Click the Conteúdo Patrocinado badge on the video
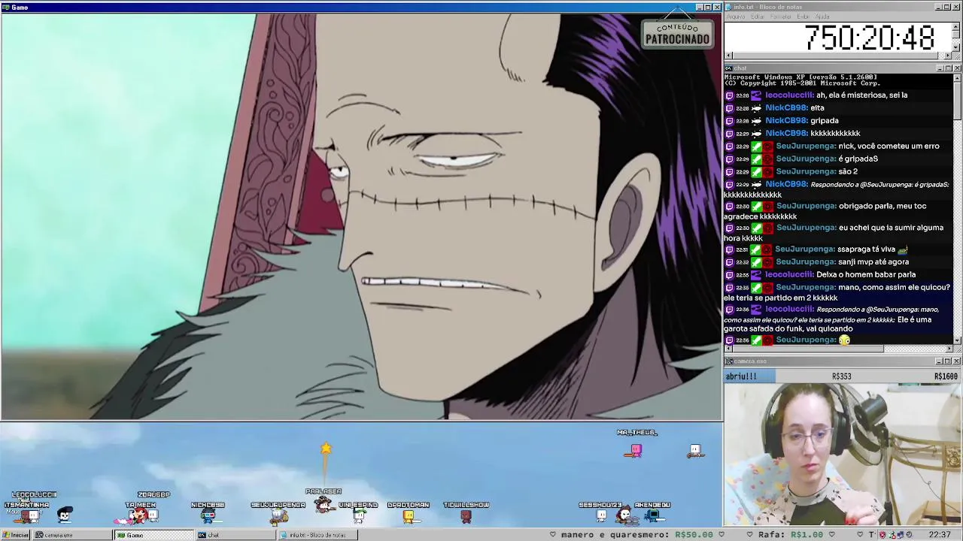 (x=677, y=34)
